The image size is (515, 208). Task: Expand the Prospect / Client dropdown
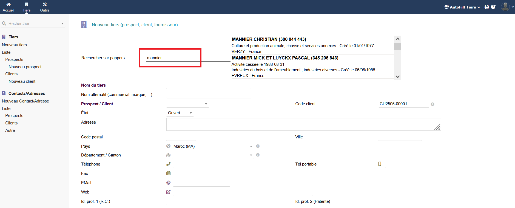(x=187, y=104)
